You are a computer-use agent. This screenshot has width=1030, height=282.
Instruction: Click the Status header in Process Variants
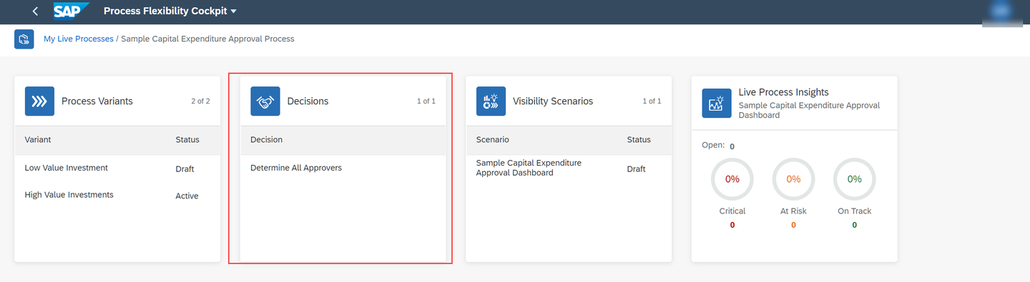[x=187, y=140]
